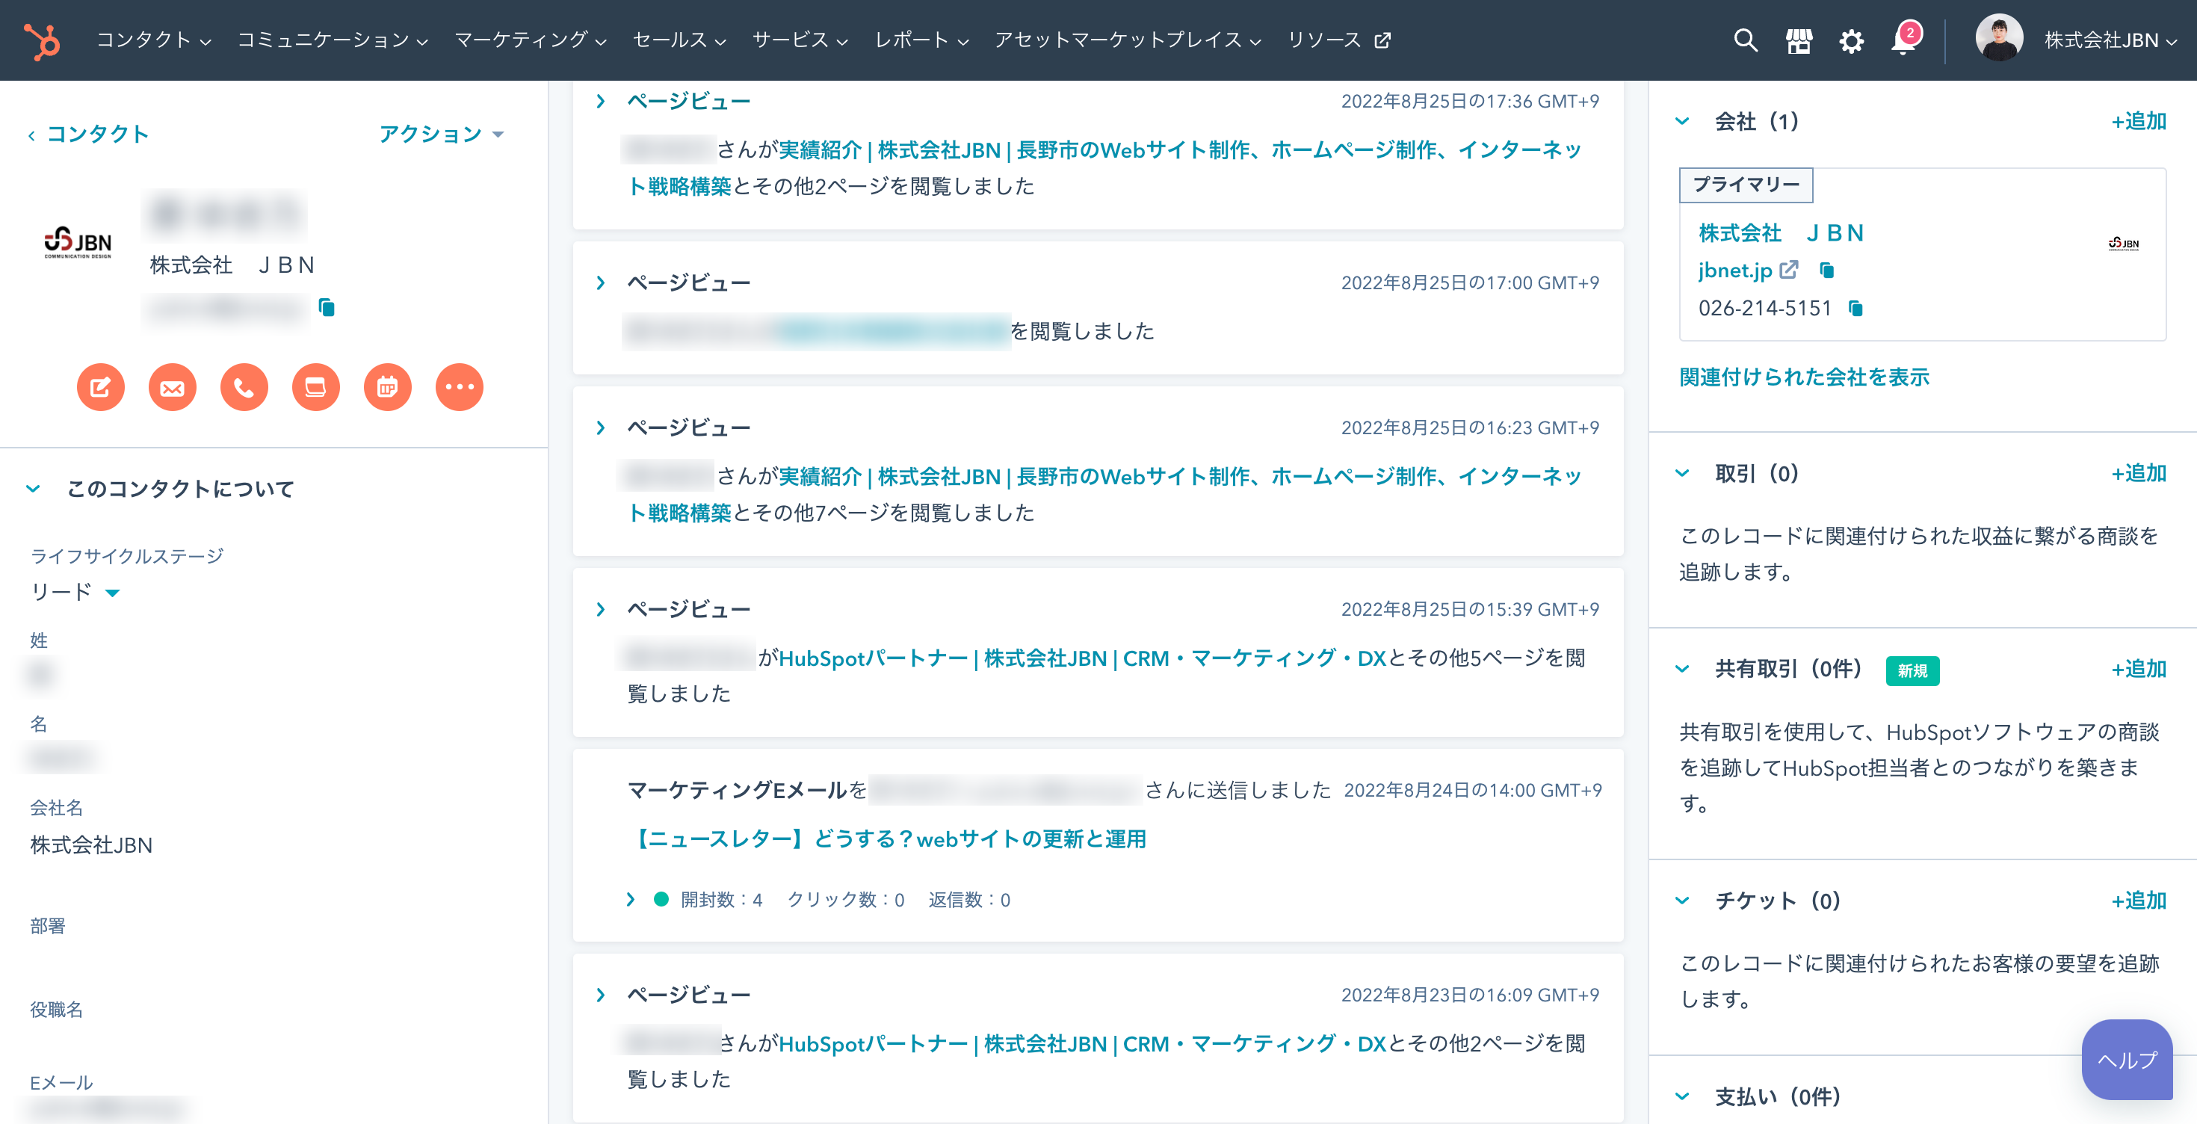Viewport: 2197px width, 1124px height.
Task: Click the HubSpot sprocket logo
Action: (x=42, y=40)
